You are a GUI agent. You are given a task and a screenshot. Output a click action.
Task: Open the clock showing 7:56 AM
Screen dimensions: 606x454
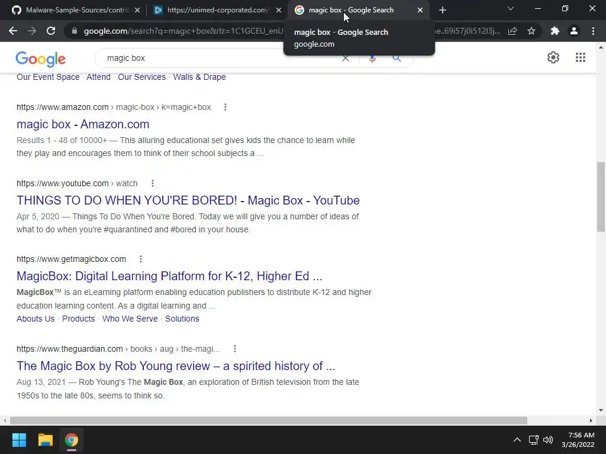[578, 440]
